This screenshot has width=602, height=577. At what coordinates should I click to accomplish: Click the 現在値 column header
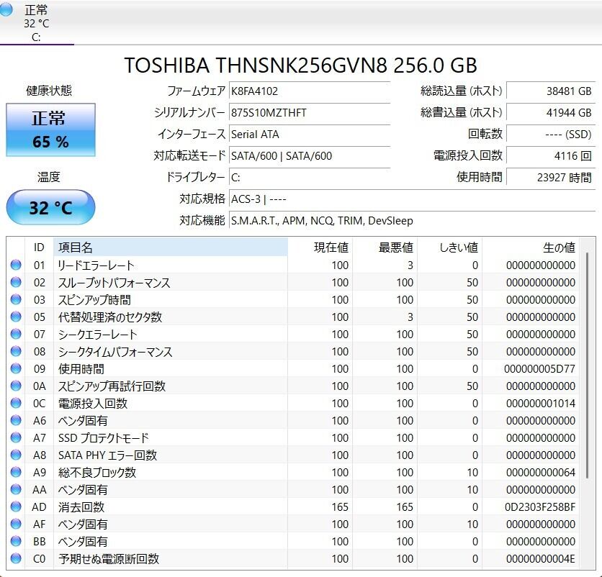[320, 247]
